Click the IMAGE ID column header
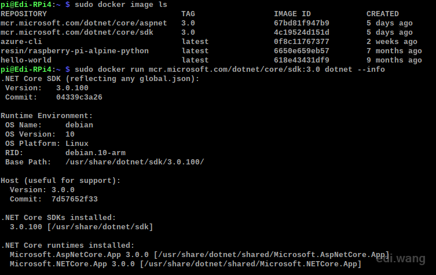 pyautogui.click(x=292, y=14)
